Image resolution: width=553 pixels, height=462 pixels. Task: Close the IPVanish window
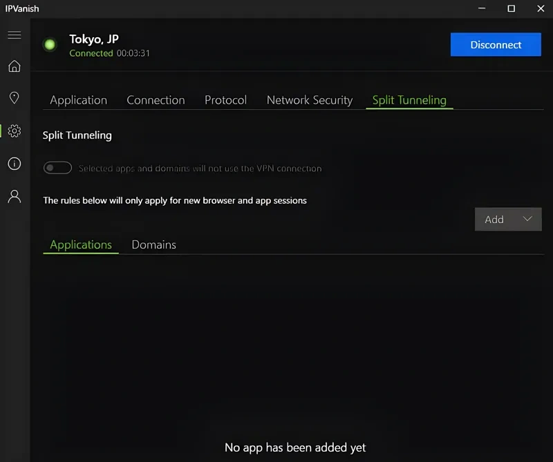[539, 8]
